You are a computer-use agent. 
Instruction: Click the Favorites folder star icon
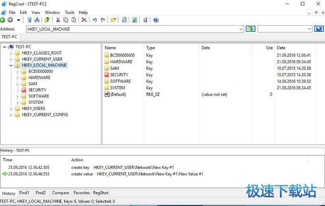[x=113, y=20]
